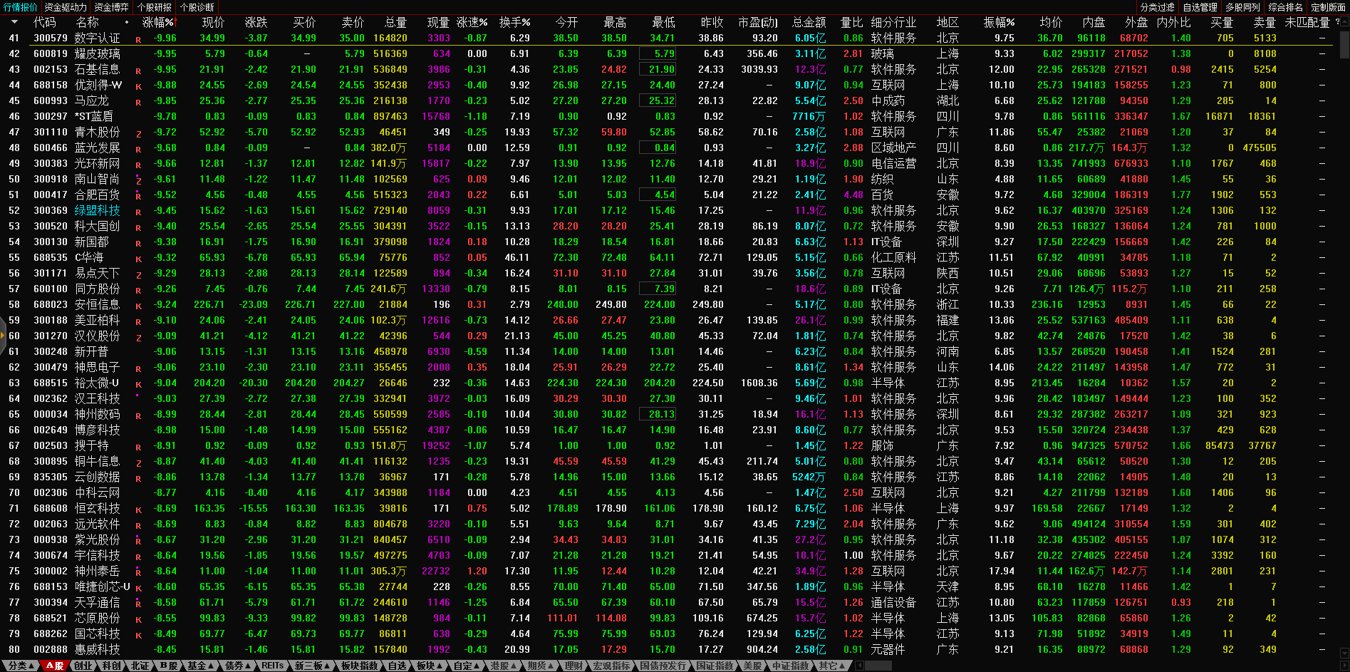The width and height of the screenshot is (1350, 672).
Task: Switch to the 资金驱动力 tab
Action: coord(66,7)
